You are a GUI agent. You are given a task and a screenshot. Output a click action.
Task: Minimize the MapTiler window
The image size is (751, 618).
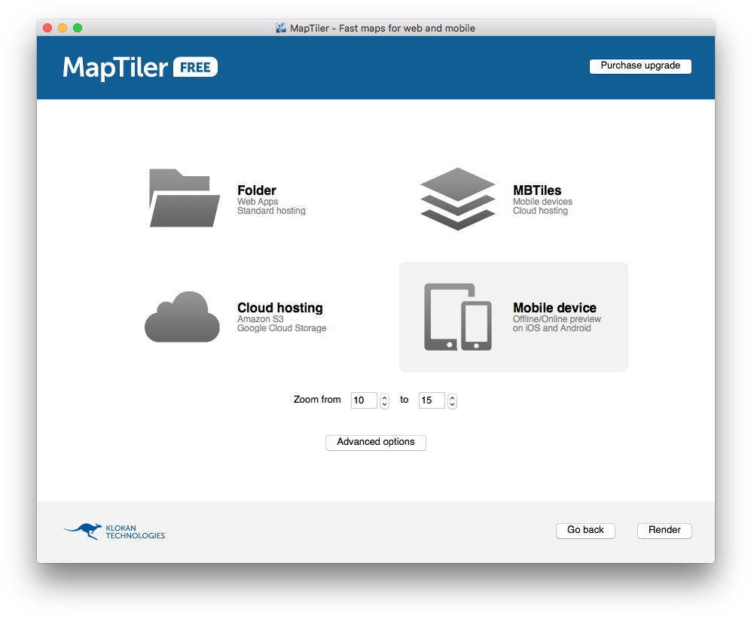63,28
